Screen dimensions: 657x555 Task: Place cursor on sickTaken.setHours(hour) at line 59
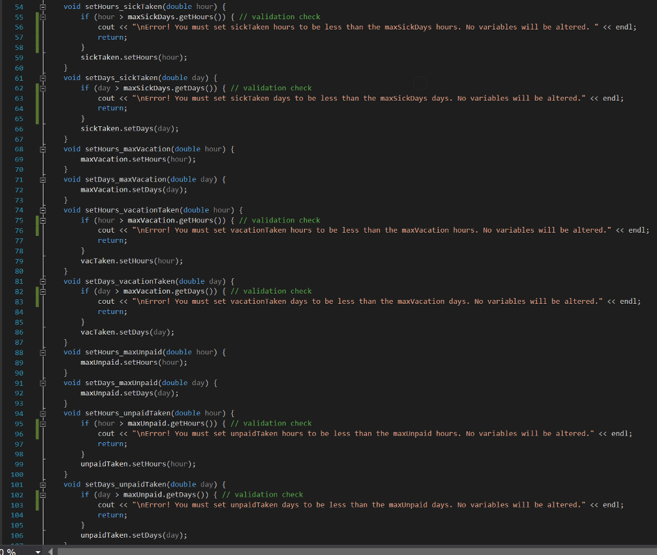134,57
